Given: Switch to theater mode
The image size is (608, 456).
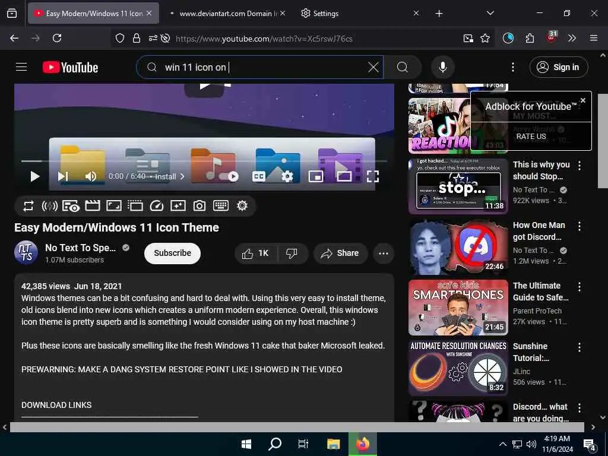Looking at the screenshot, I should [x=344, y=176].
